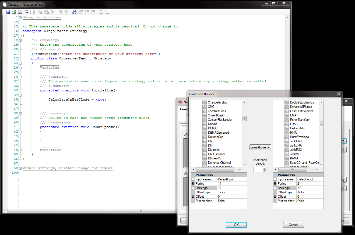Click the Undo arrow icon
Viewport: 355px width, 235px height.
tap(60, 12)
